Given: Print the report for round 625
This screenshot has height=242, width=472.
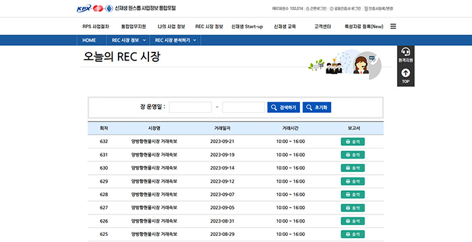Looking at the screenshot, I should 353,234.
